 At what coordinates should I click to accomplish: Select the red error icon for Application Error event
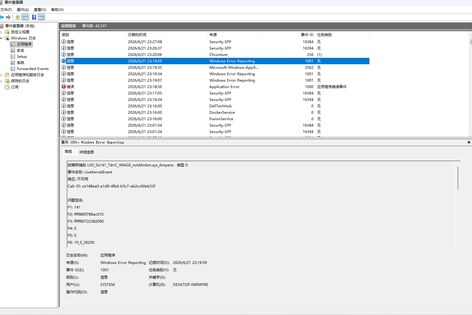[x=64, y=87]
